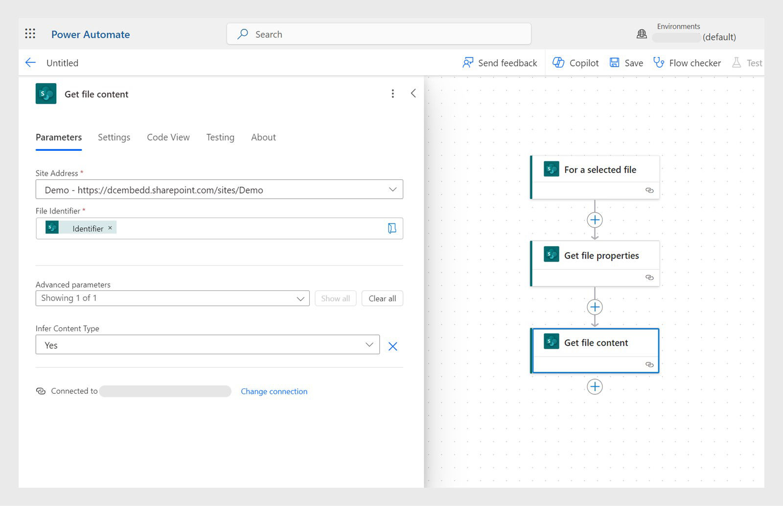The width and height of the screenshot is (783, 506).
Task: Click into the Search input box
Action: point(379,34)
